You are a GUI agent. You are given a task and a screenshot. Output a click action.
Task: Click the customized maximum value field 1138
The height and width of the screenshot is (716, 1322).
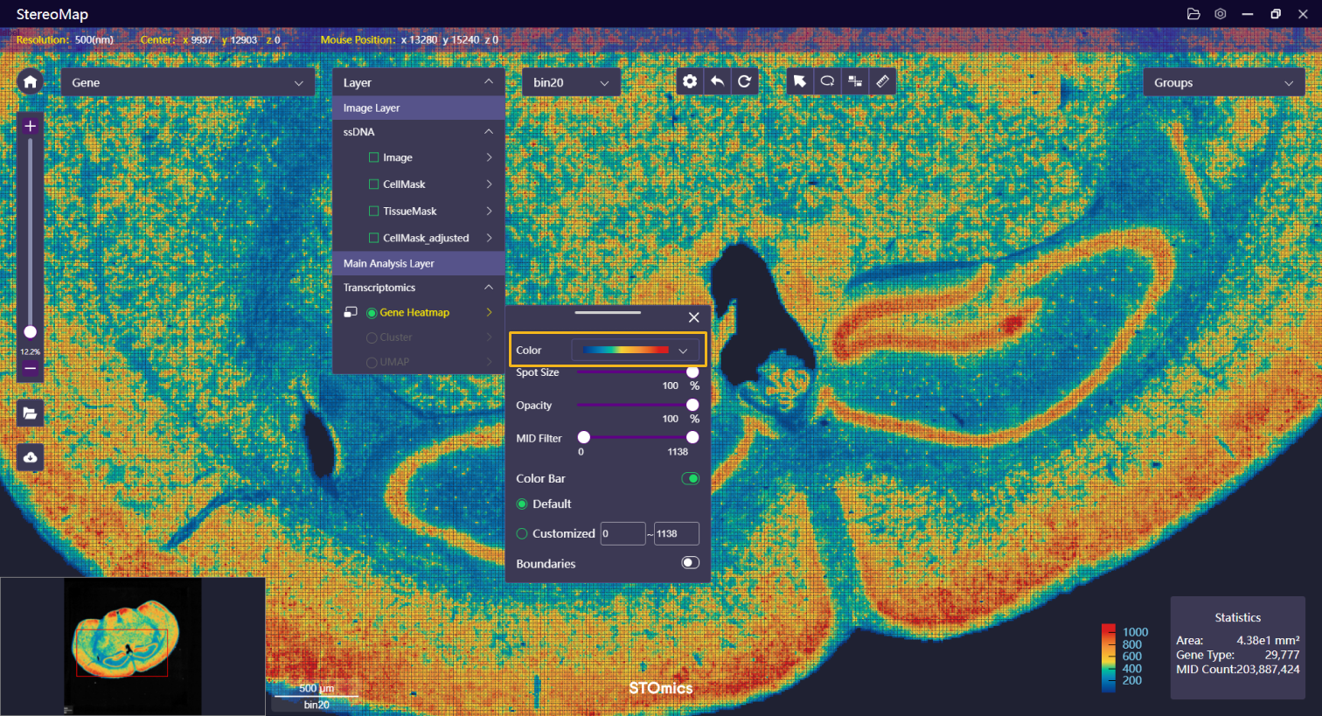pos(676,533)
